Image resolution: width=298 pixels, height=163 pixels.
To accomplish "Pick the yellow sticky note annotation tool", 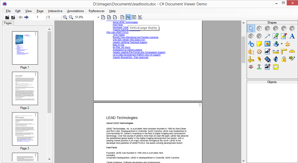I will pyautogui.click(x=259, y=44).
